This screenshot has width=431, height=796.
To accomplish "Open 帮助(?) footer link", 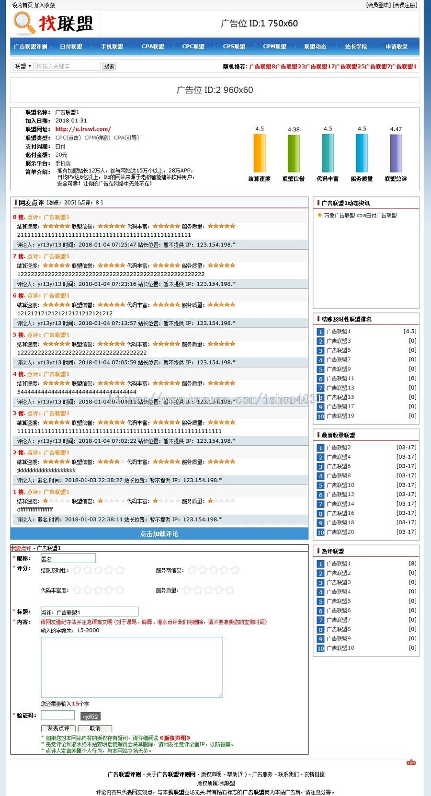I will tap(237, 774).
